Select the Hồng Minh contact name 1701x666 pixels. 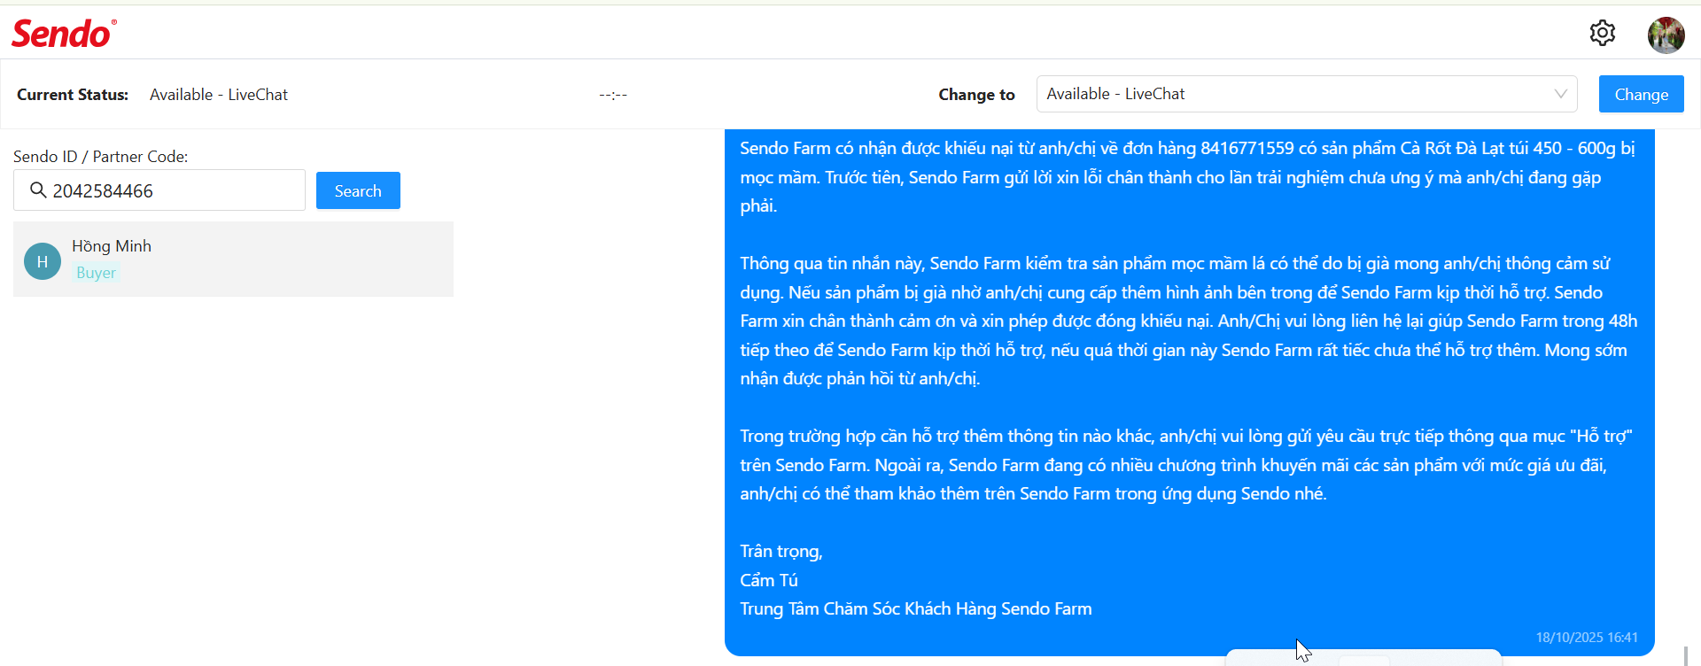point(112,246)
